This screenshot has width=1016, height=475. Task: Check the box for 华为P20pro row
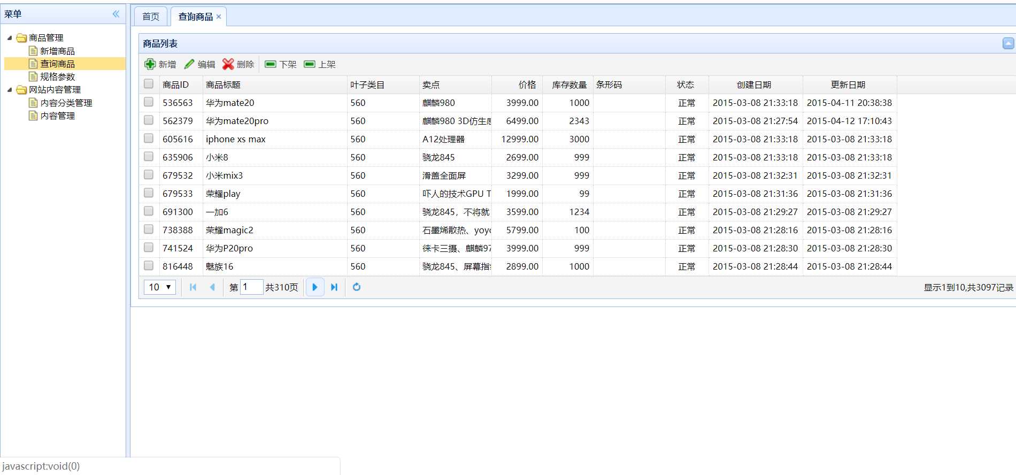149,247
